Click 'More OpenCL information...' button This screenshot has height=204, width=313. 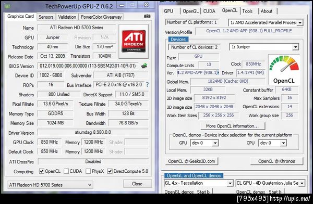pos(233,126)
